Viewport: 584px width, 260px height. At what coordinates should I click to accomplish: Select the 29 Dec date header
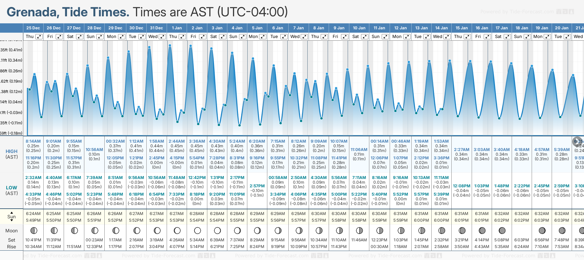click(115, 28)
